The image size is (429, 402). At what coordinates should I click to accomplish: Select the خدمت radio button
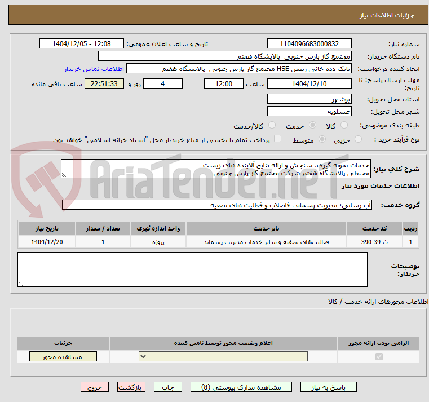[312, 125]
